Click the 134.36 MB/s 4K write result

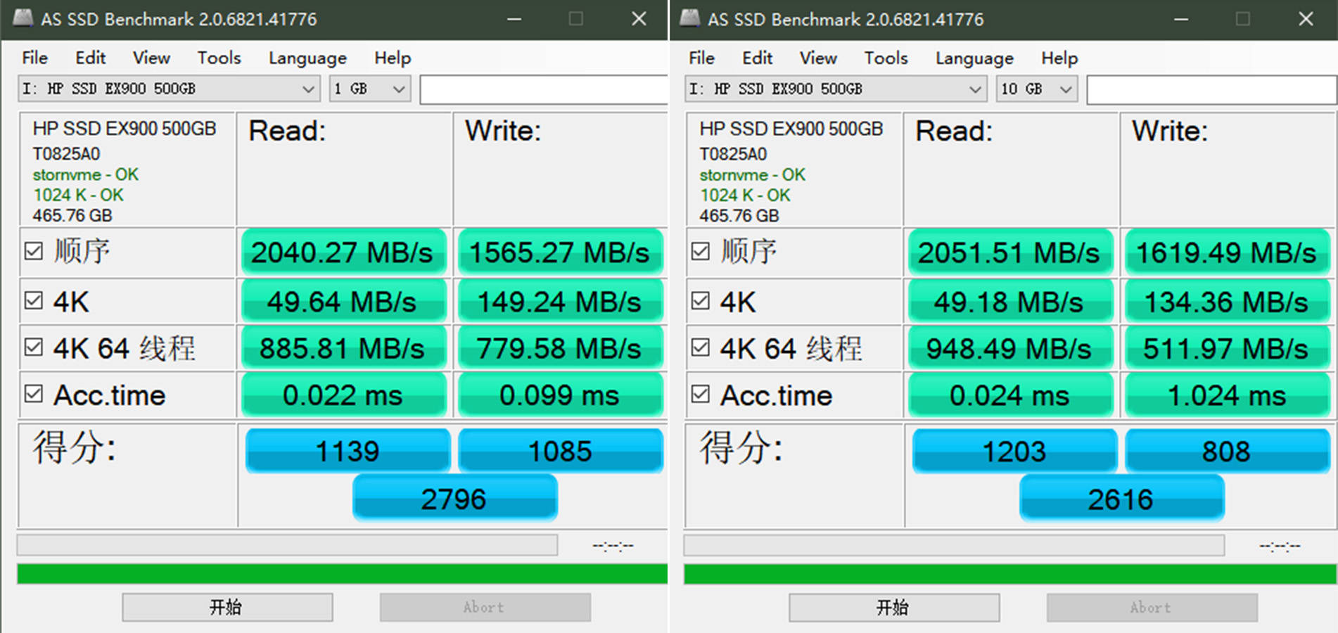(1227, 301)
